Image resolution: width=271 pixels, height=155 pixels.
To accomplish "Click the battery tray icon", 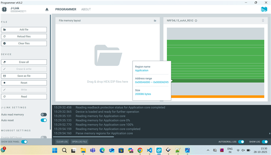I will pos(249,150).
